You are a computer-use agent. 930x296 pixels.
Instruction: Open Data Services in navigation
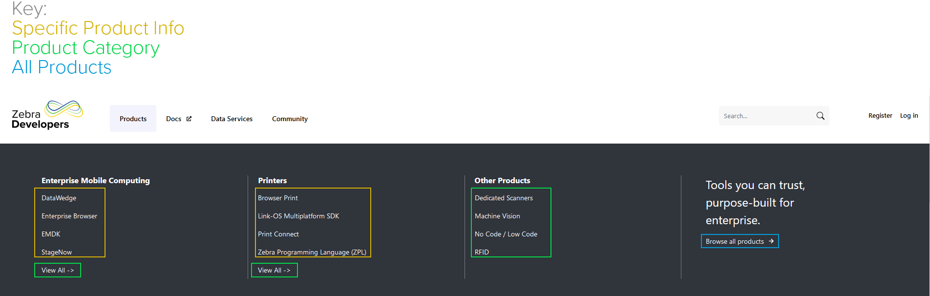pyautogui.click(x=232, y=119)
